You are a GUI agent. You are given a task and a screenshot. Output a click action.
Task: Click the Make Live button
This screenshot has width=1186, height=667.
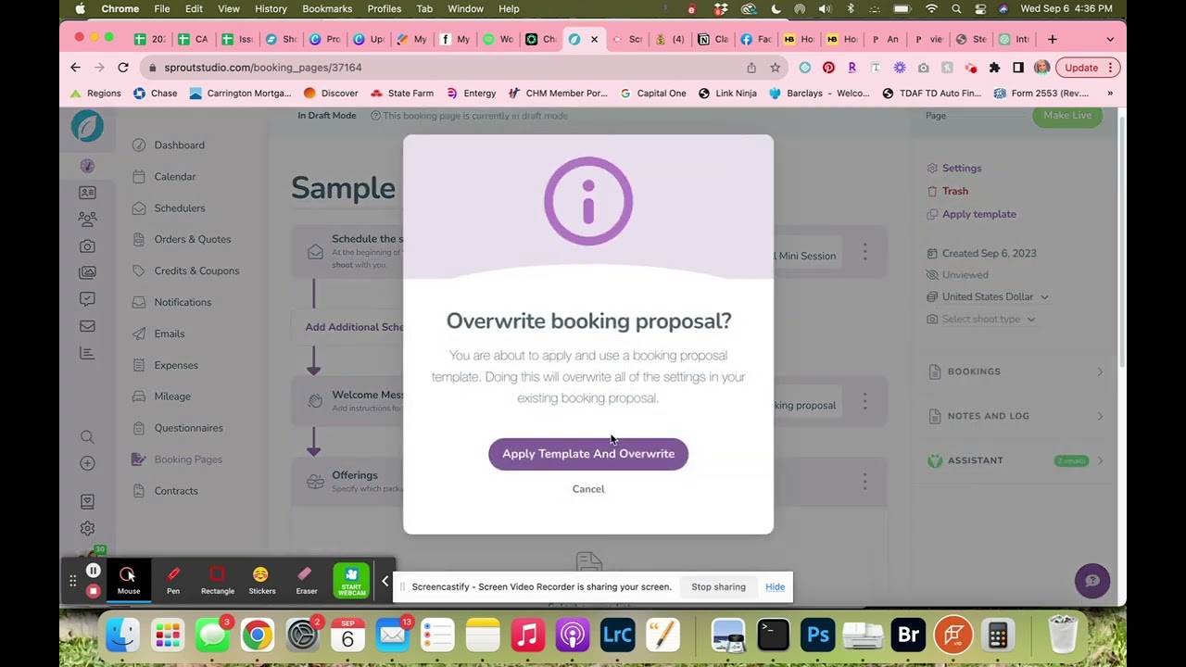click(1067, 116)
